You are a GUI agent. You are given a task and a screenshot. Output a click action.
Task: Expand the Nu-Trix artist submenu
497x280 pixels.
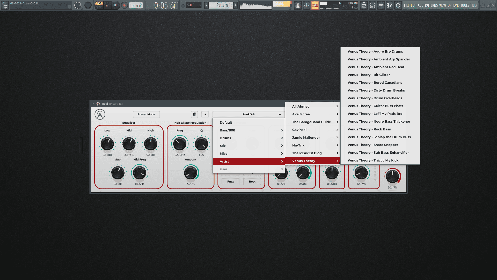pyautogui.click(x=313, y=145)
